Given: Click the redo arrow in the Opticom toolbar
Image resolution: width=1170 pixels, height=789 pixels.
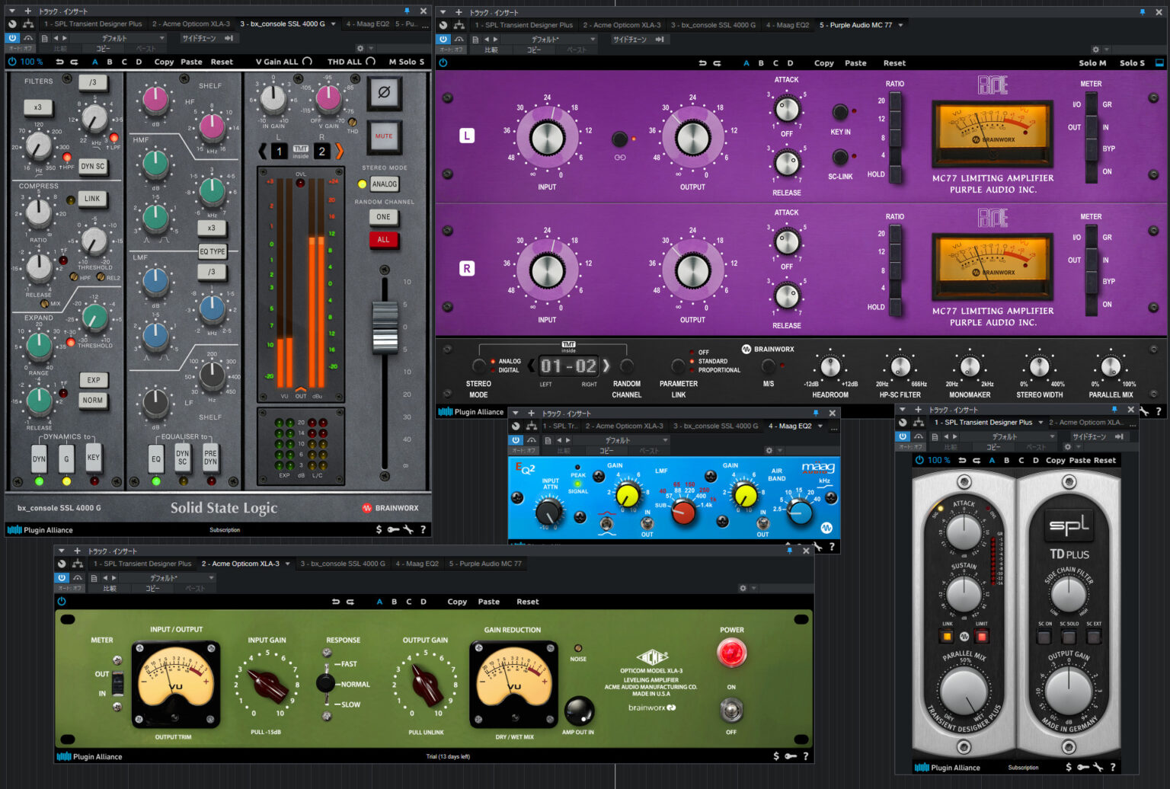Looking at the screenshot, I should click(x=350, y=602).
